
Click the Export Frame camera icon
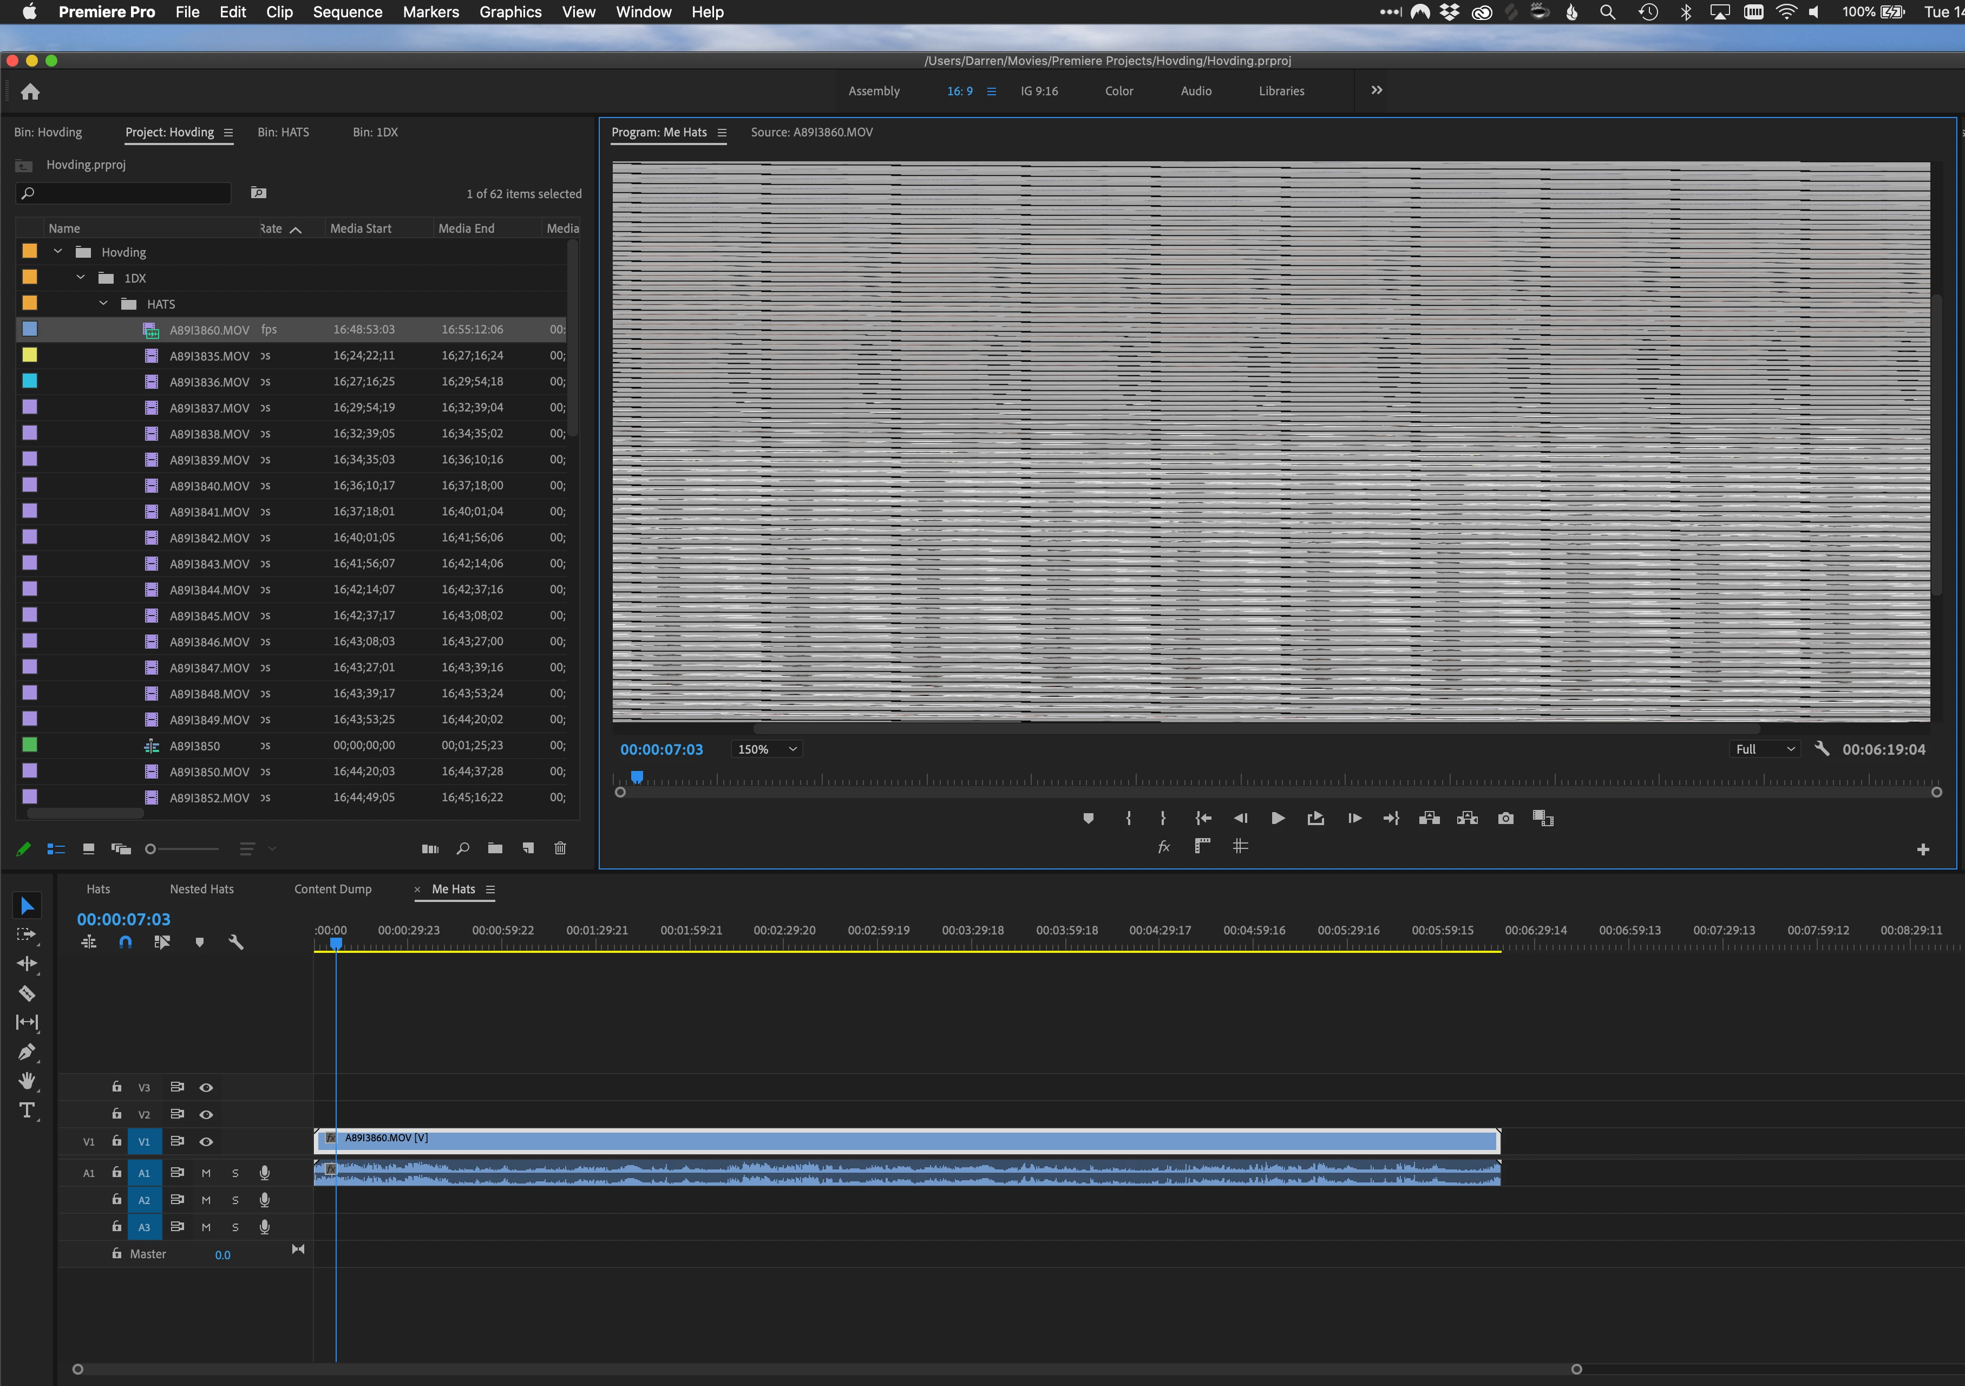click(x=1505, y=819)
